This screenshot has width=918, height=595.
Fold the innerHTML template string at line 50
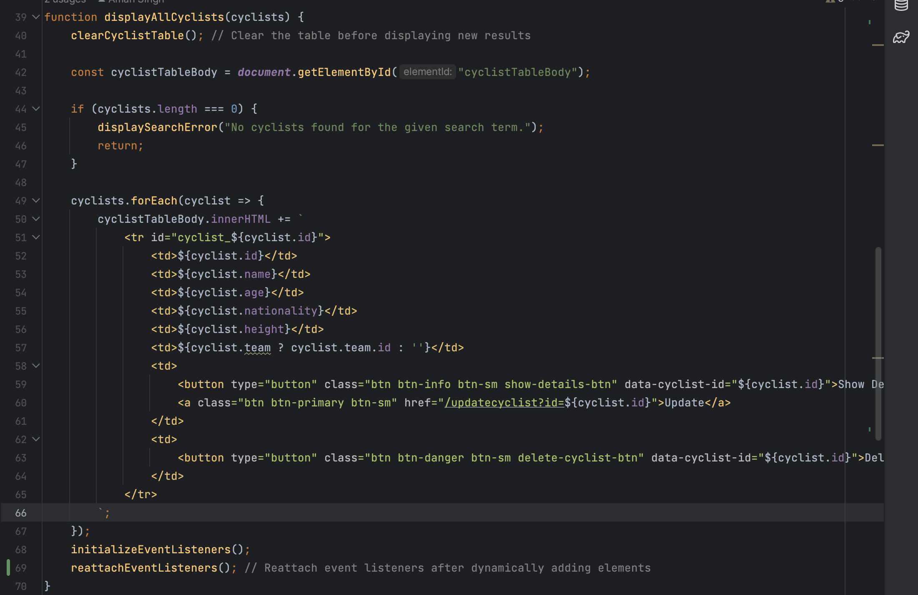point(36,219)
